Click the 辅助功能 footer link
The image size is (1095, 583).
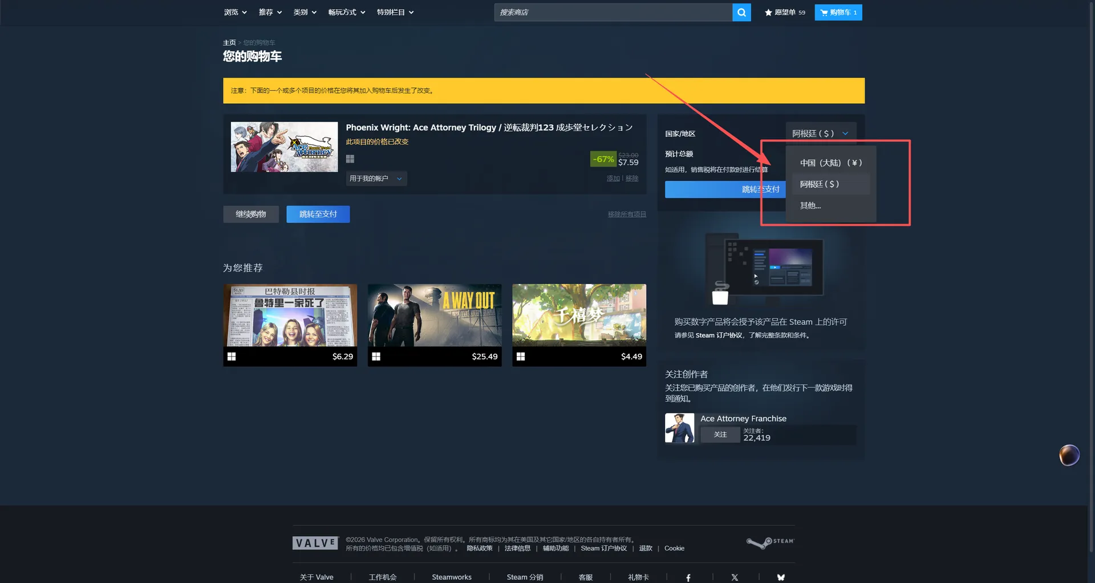pyautogui.click(x=555, y=548)
